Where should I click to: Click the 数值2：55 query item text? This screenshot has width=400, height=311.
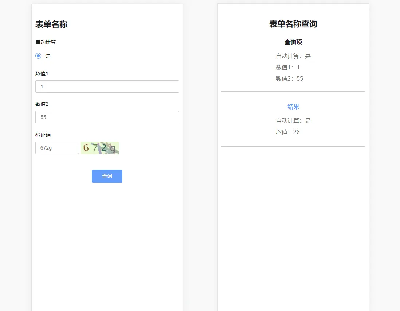coord(289,79)
